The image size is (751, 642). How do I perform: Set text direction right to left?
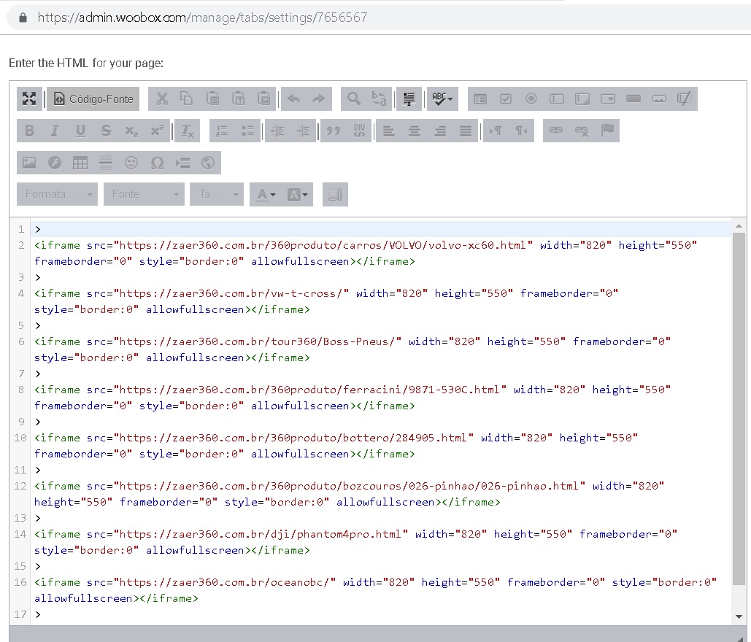pyautogui.click(x=522, y=131)
